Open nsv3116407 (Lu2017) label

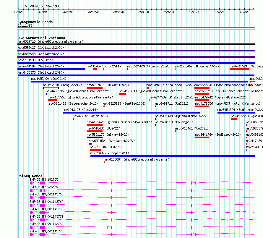[107, 147]
